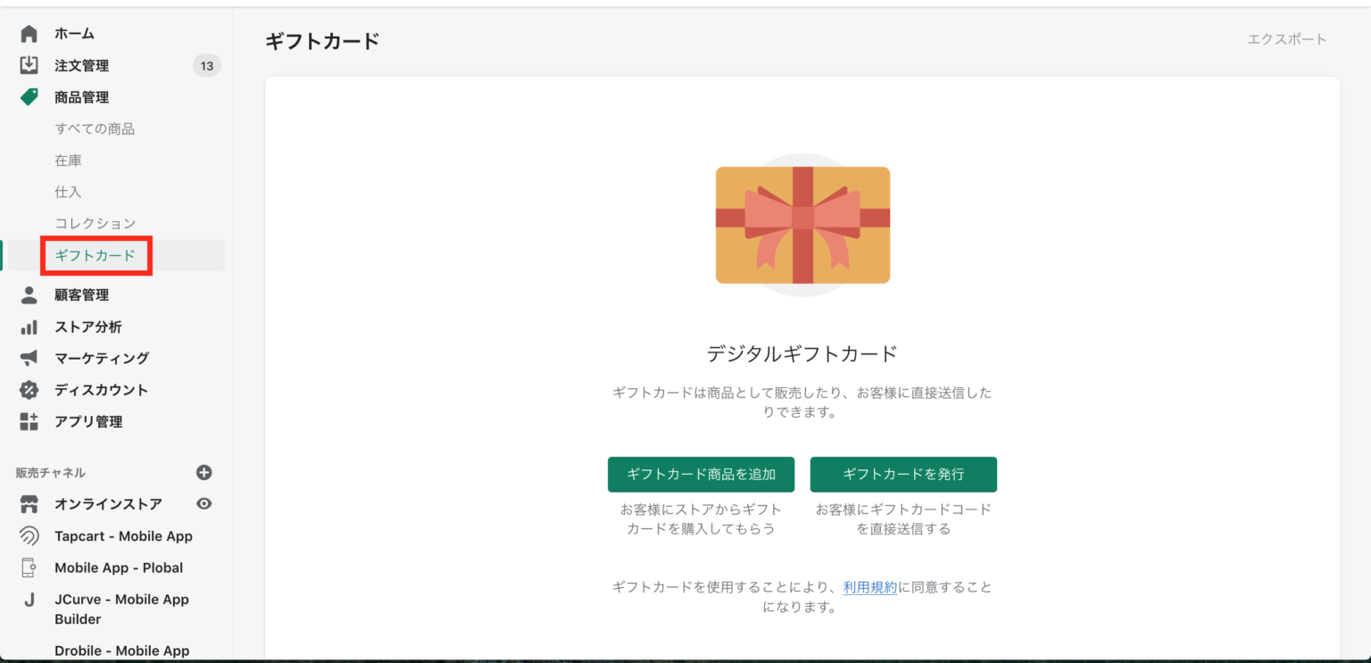The width and height of the screenshot is (1371, 663).
Task: Open the 顧客管理 customers icon
Action: pyautogui.click(x=26, y=294)
